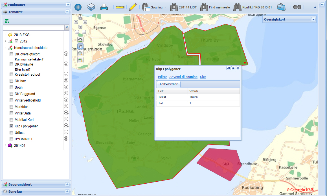Open DK oversigtskort layer options icon
The height and width of the screenshot is (196, 327).
[66, 54]
